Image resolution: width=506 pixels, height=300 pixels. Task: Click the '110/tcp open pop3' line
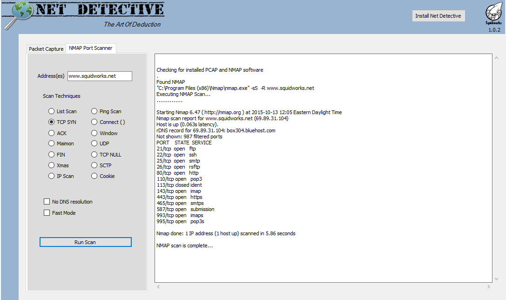(179, 179)
